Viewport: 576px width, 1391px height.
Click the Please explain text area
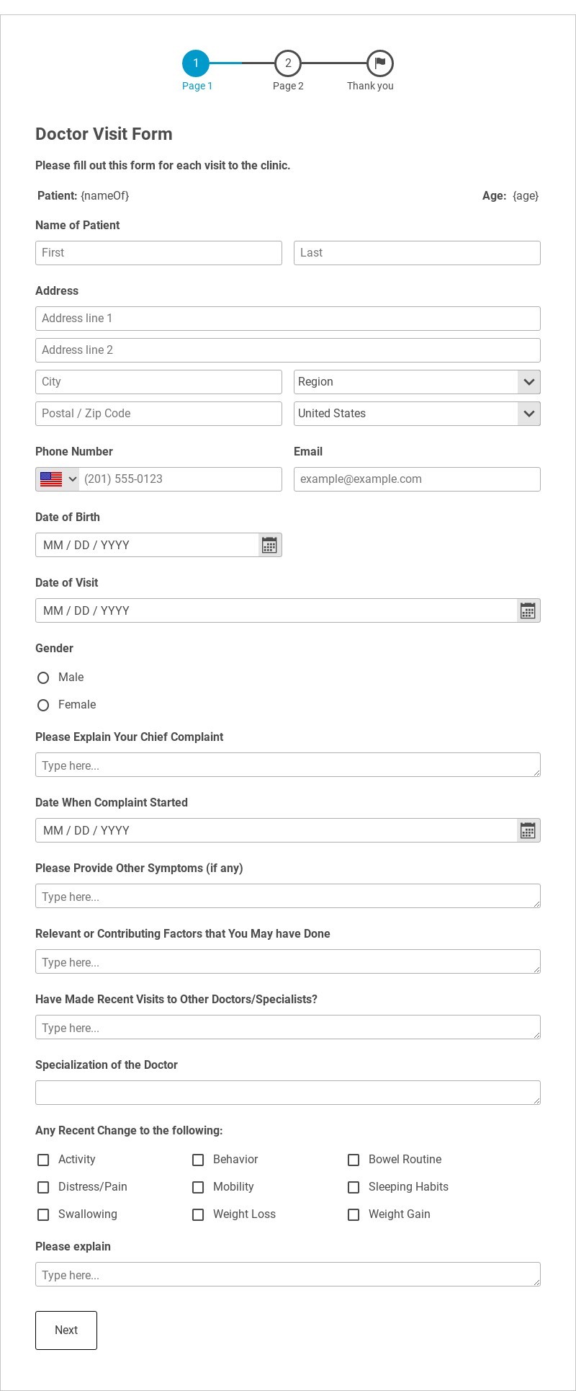coord(288,1274)
